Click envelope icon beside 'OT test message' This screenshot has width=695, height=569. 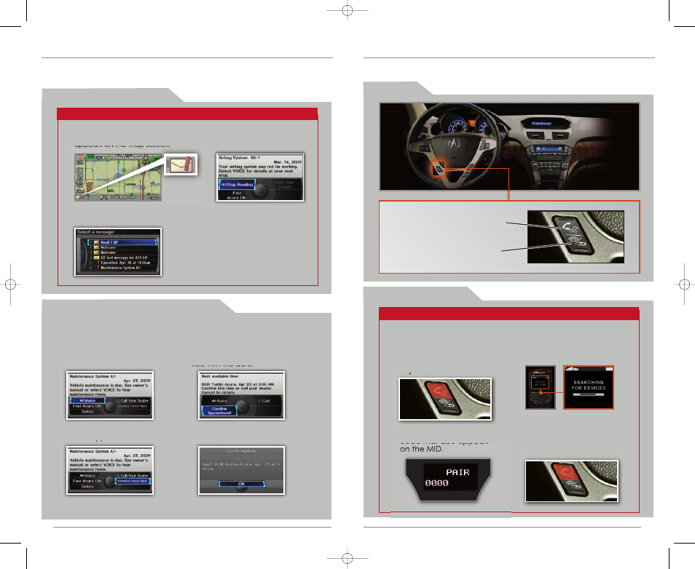pyautogui.click(x=96, y=258)
